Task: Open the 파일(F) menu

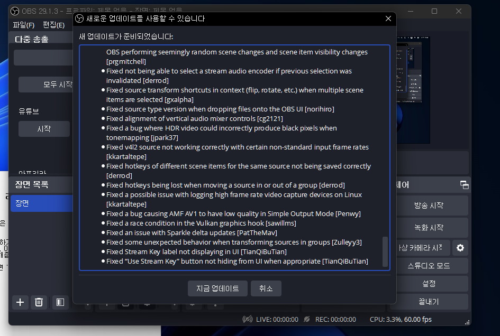Action: [24, 25]
